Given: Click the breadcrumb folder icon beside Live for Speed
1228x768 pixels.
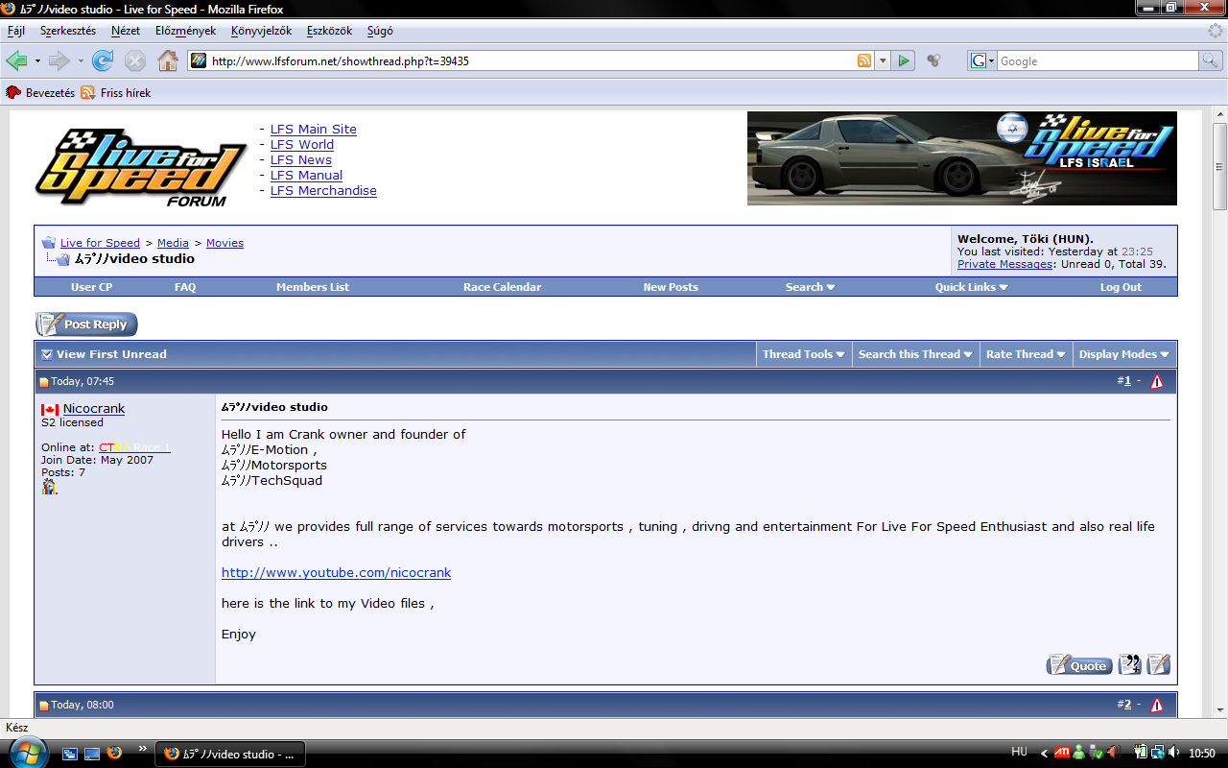Looking at the screenshot, I should (48, 243).
